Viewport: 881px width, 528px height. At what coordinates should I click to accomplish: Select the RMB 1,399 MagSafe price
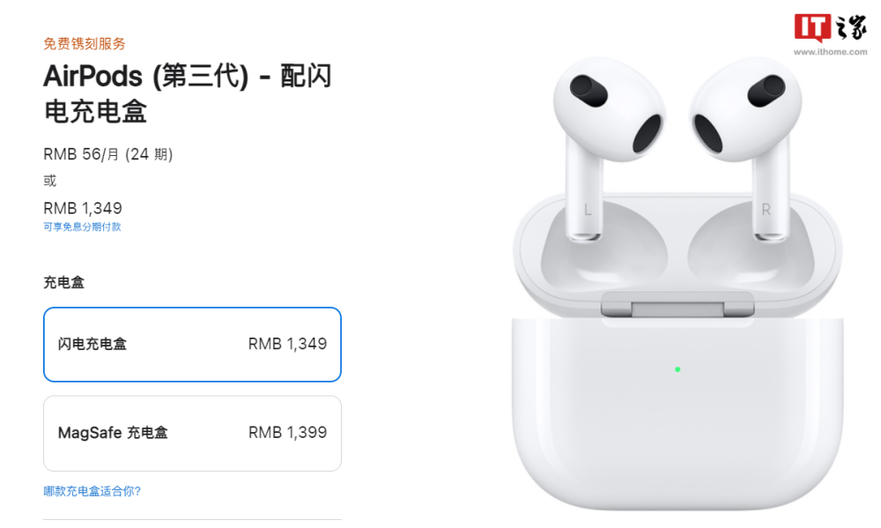(x=288, y=433)
